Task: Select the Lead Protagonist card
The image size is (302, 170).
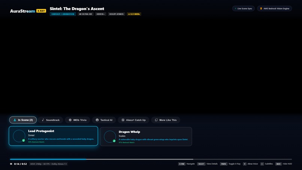Action: point(53,136)
